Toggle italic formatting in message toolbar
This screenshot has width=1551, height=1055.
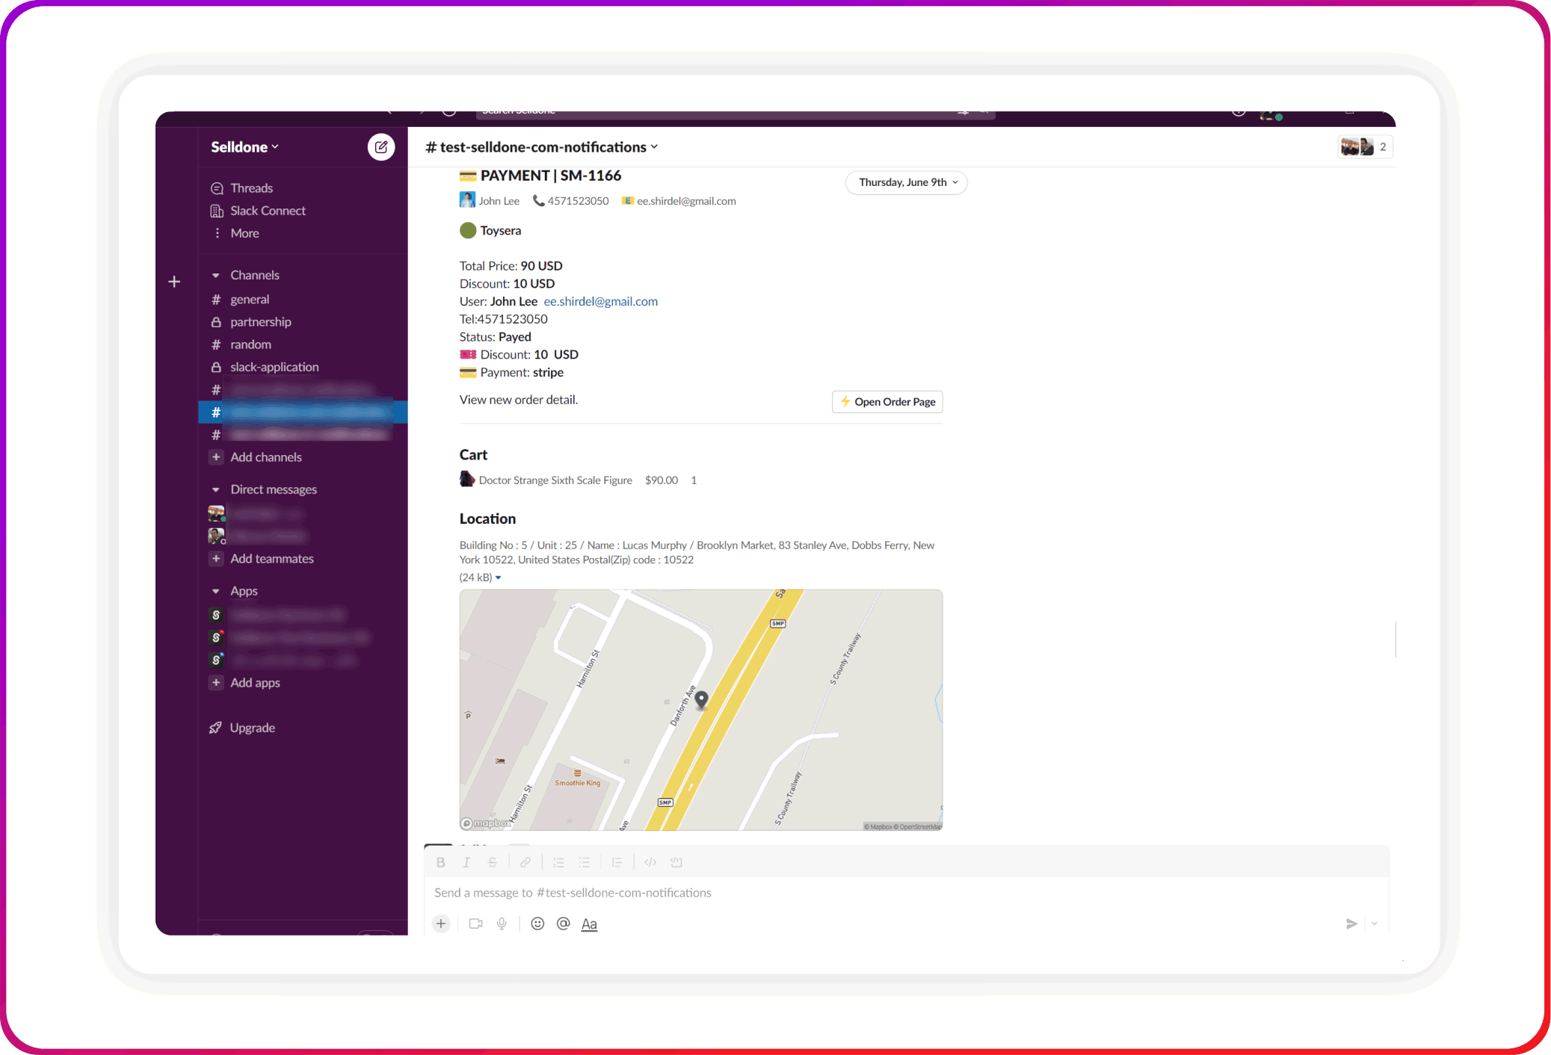coord(466,861)
